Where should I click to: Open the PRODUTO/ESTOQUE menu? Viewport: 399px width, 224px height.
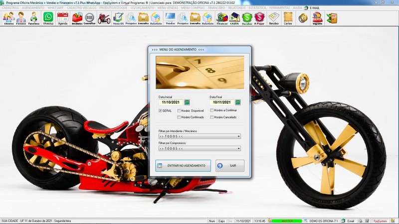click(x=113, y=8)
